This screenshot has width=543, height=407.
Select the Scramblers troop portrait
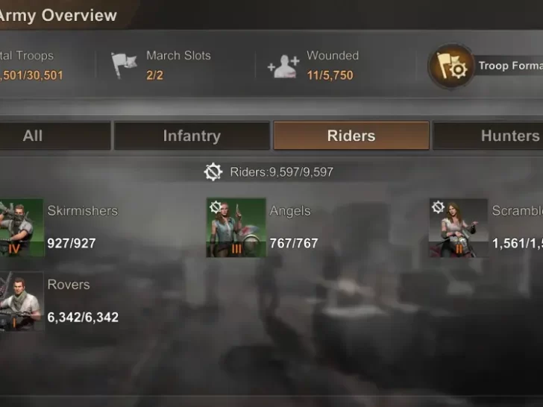point(459,227)
